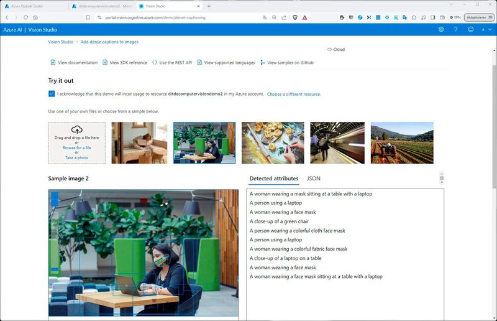497x321 pixels.
Task: Select the baking pastries sample thumbnail
Action: tap(273, 143)
